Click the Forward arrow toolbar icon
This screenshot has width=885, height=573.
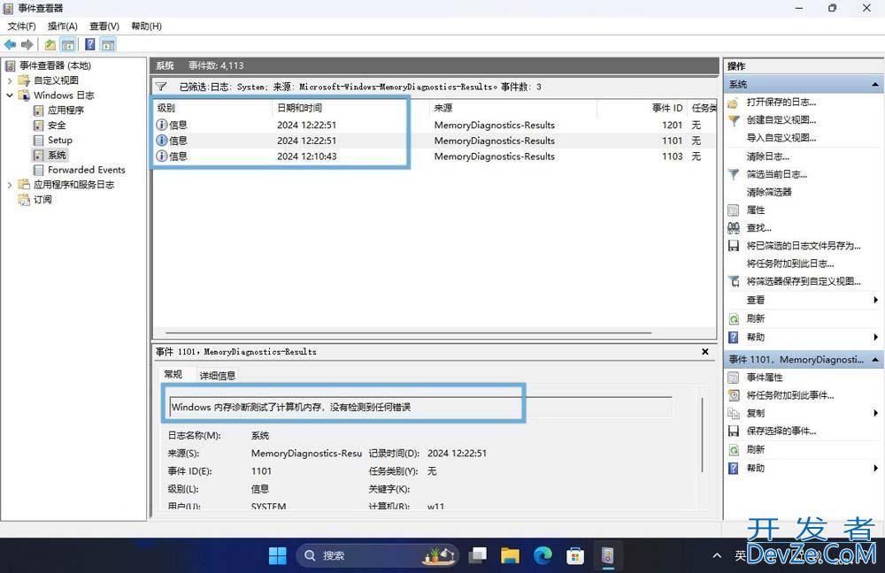point(27,44)
